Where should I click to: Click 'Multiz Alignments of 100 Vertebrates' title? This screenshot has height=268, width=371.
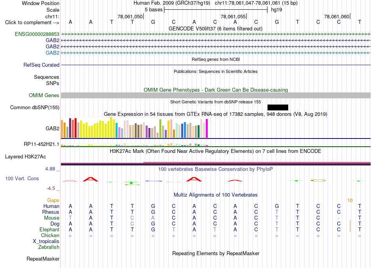(216, 195)
